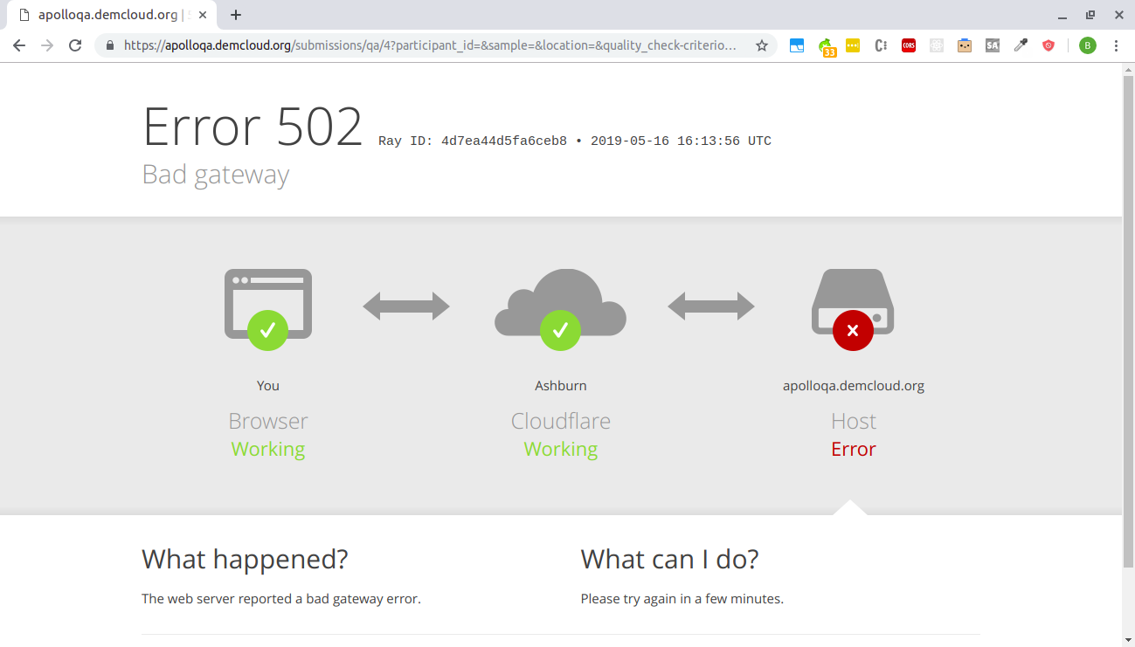Click the star to bookmark this page
1135x647 pixels.
point(761,45)
